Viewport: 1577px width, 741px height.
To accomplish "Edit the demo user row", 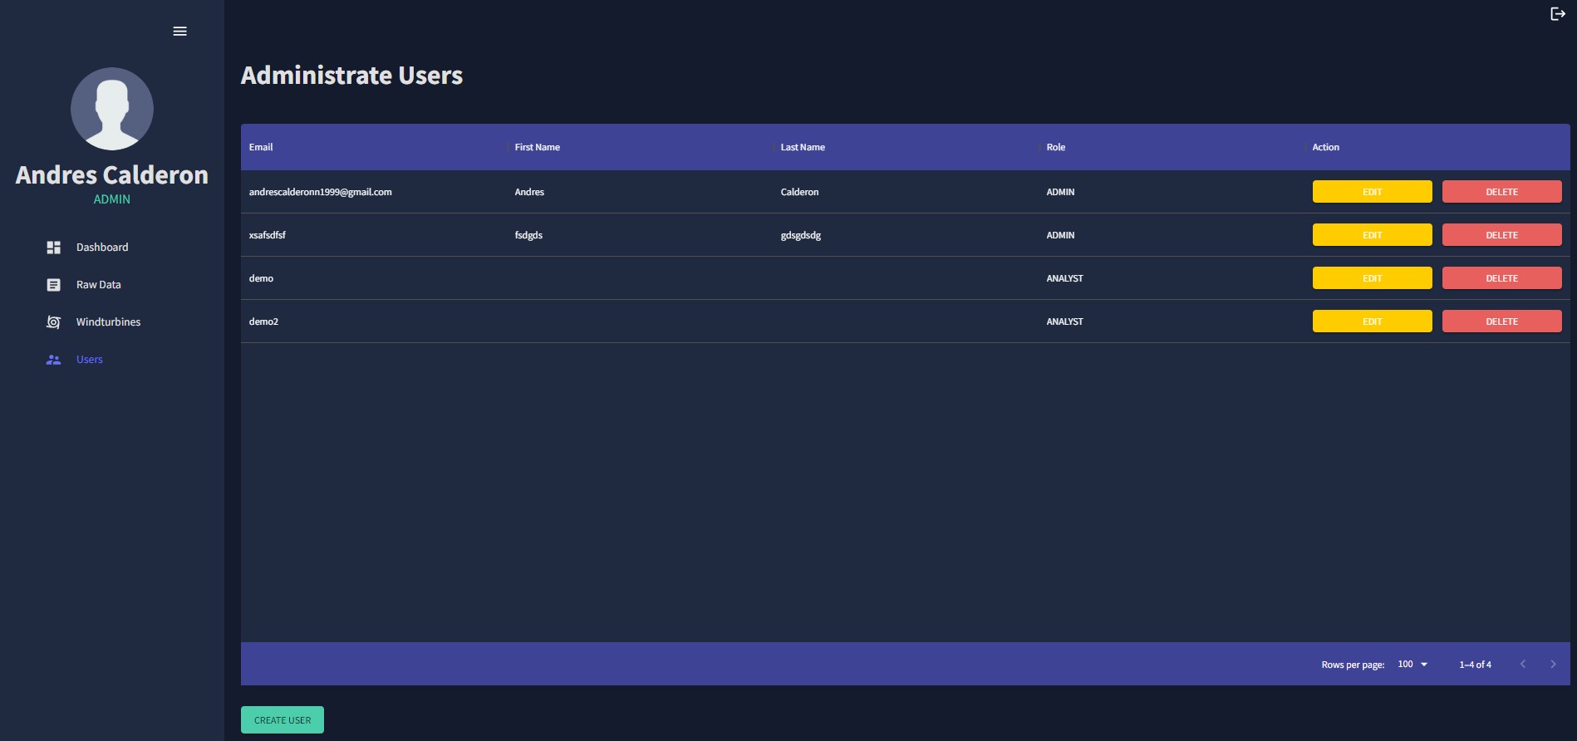I will pos(1372,278).
